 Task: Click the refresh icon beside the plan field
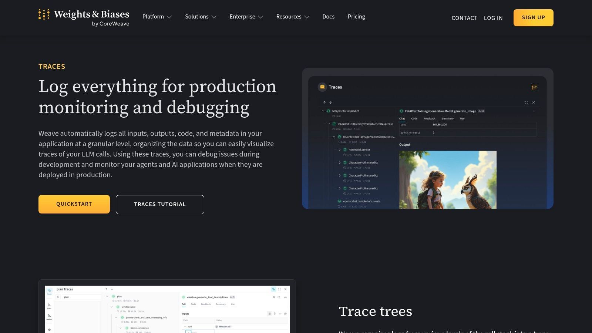pyautogui.click(x=58, y=297)
